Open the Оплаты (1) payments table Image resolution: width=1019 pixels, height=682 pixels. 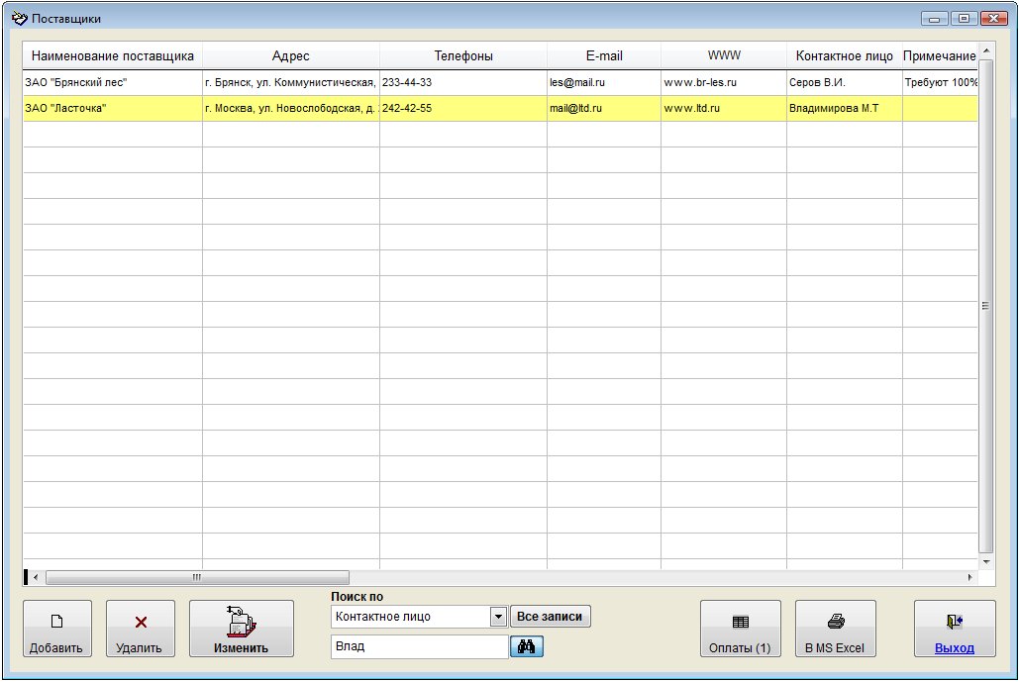pyautogui.click(x=740, y=629)
